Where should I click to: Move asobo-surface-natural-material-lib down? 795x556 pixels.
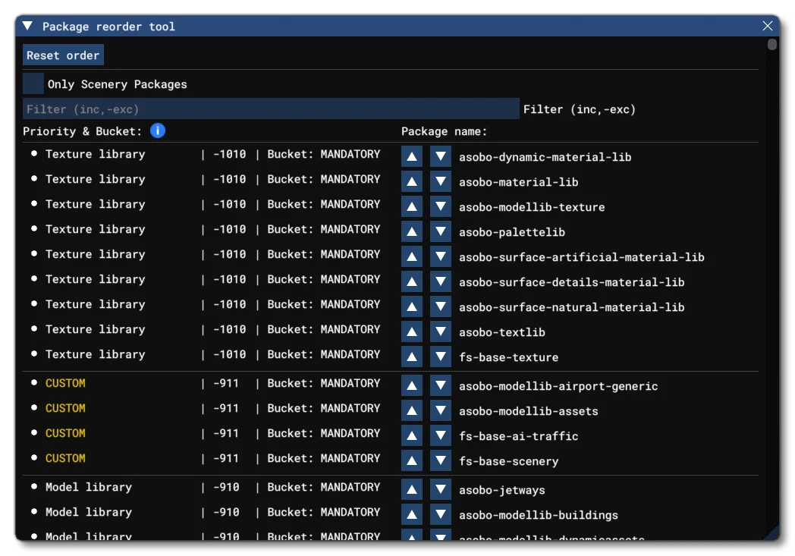point(441,306)
